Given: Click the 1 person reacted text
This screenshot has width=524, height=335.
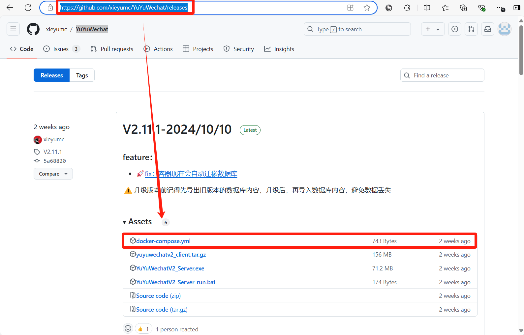Looking at the screenshot, I should [x=177, y=329].
